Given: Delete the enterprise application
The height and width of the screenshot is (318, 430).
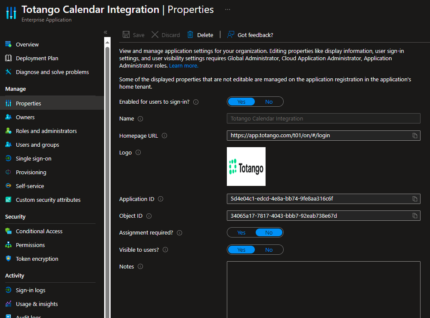Looking at the screenshot, I should 200,35.
